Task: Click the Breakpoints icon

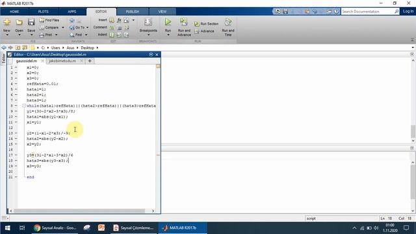Action: [148, 22]
